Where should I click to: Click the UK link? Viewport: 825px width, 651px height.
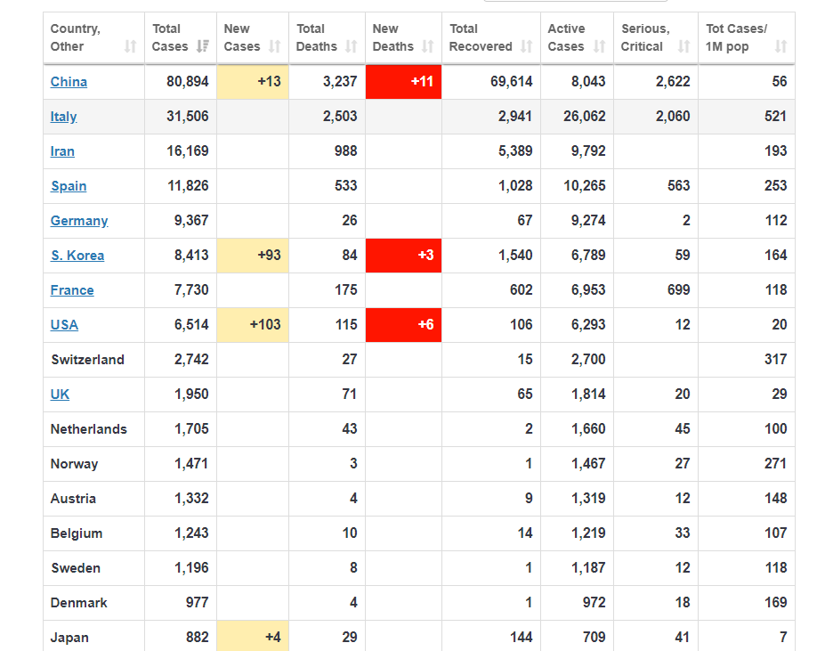[60, 395]
